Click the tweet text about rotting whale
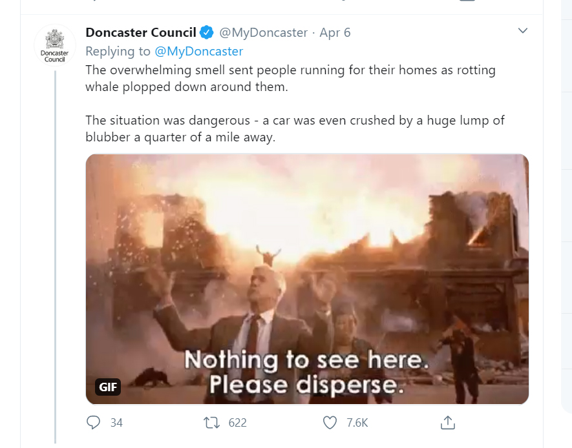Image resolution: width=572 pixels, height=448 pixels. pos(290,78)
